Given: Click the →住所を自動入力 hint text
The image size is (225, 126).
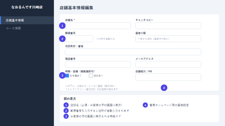Looking at the screenshot, I should 105,39.
